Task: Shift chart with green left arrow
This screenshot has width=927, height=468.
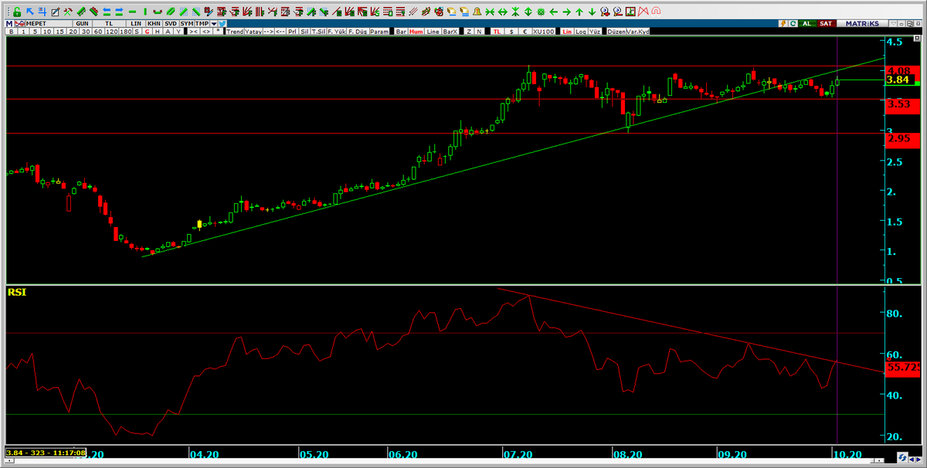Action: pyautogui.click(x=553, y=12)
